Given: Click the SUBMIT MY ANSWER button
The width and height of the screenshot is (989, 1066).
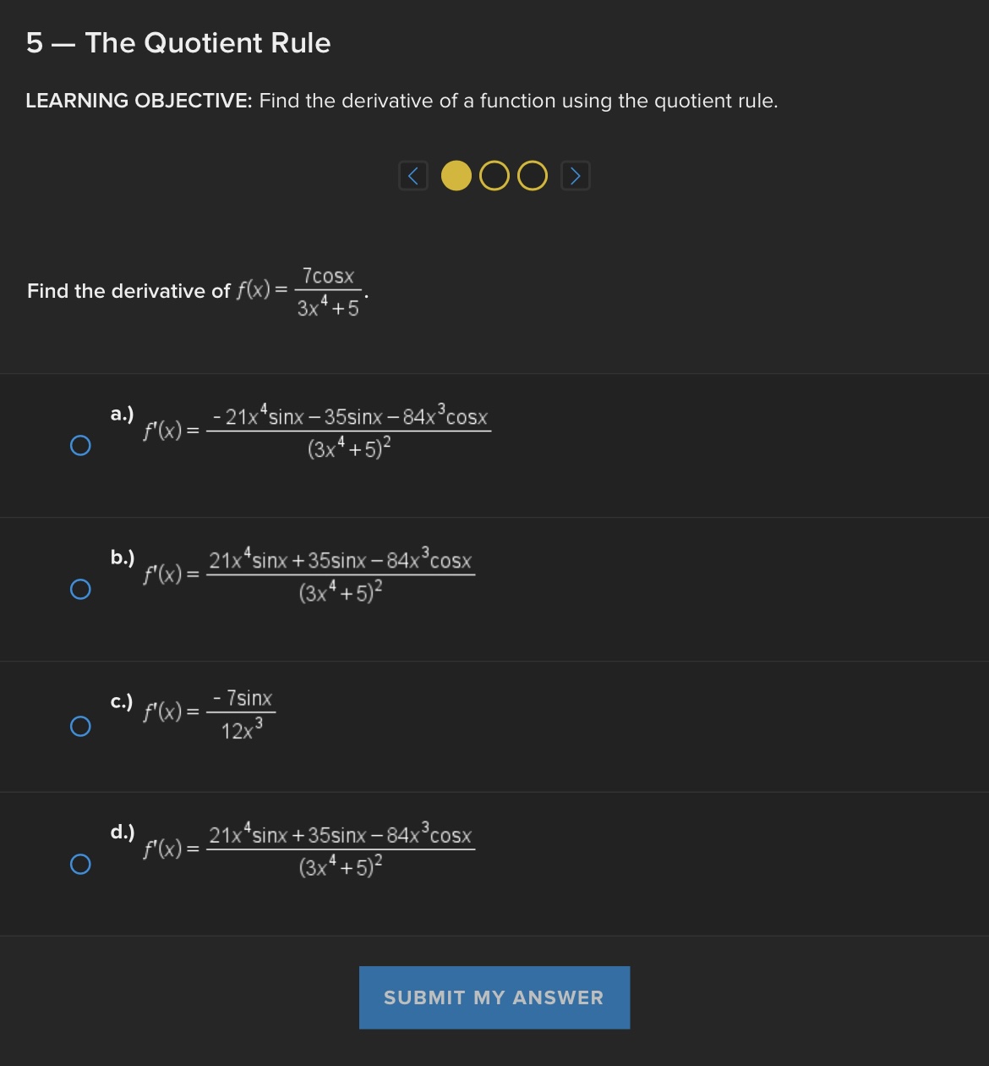Looking at the screenshot, I should point(494,997).
